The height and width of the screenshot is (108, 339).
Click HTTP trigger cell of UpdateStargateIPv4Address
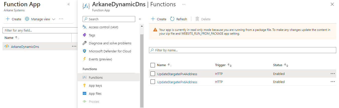pyautogui.click(x=219, y=74)
